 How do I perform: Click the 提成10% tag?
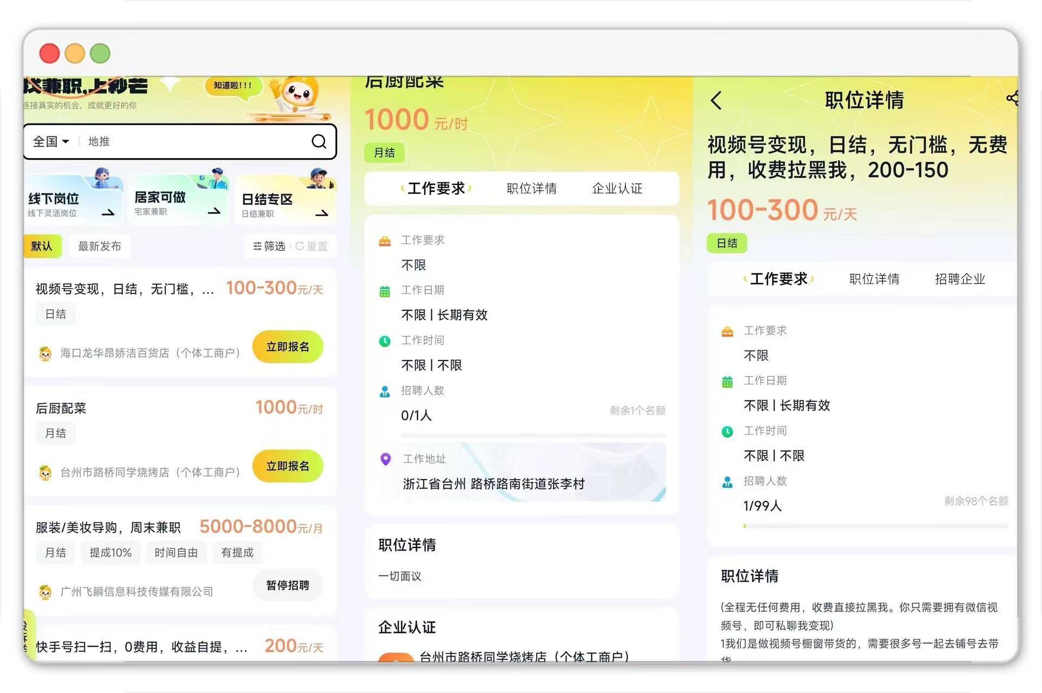click(110, 552)
